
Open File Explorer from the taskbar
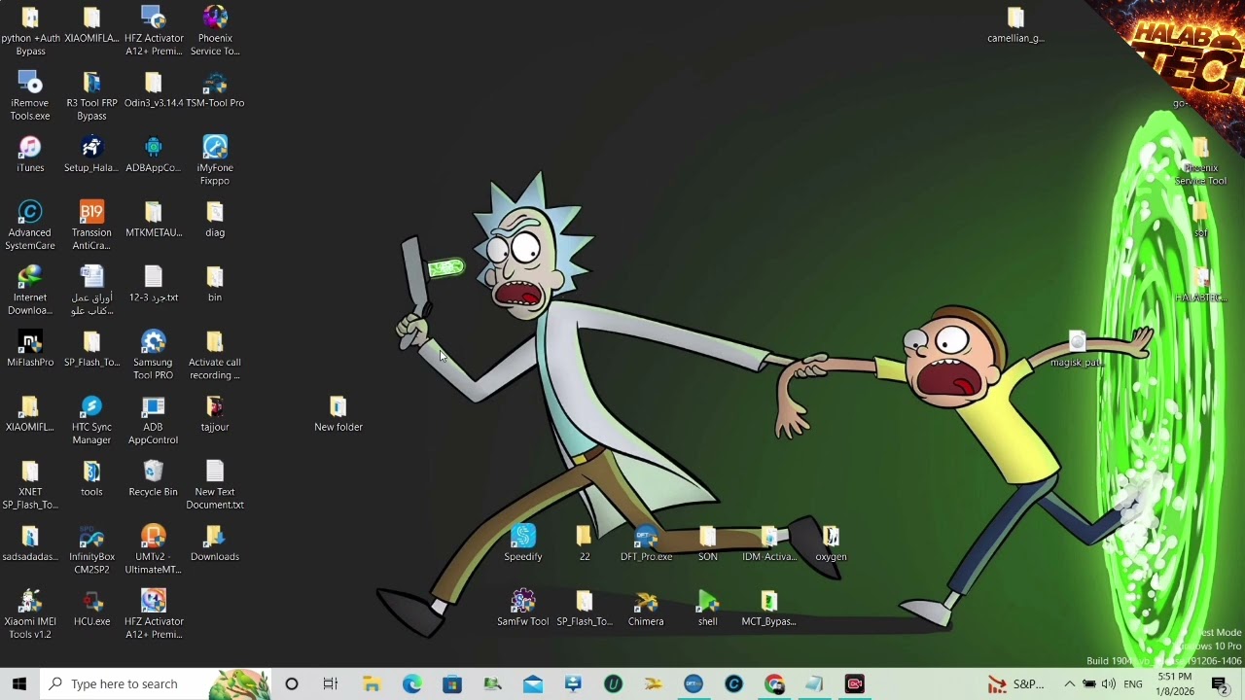(x=372, y=683)
